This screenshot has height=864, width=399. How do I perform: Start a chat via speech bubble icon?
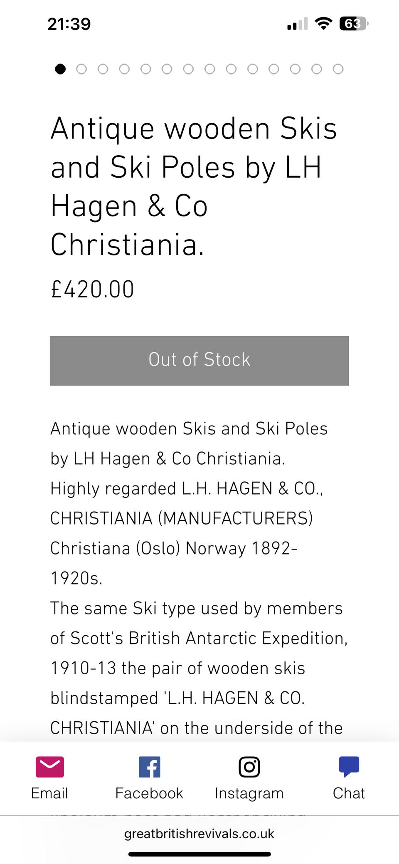pos(349,766)
